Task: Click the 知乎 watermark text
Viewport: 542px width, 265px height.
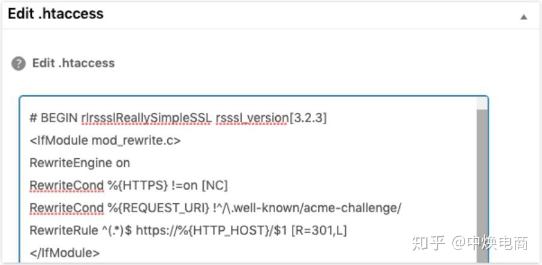Action: coord(429,243)
